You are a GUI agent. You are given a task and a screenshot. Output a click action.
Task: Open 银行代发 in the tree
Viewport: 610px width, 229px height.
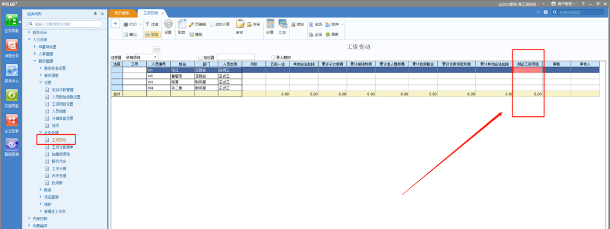pyautogui.click(x=59, y=161)
